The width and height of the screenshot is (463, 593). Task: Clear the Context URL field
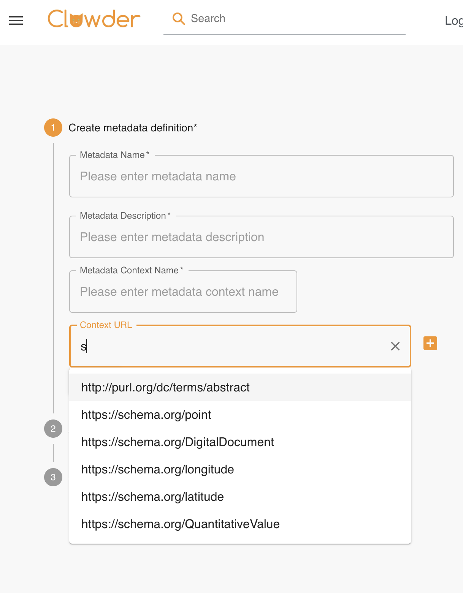tap(395, 346)
